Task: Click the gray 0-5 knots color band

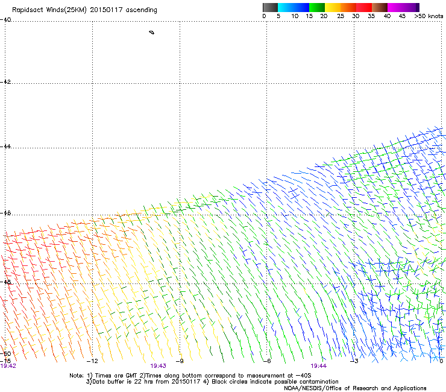Action: pos(270,7)
